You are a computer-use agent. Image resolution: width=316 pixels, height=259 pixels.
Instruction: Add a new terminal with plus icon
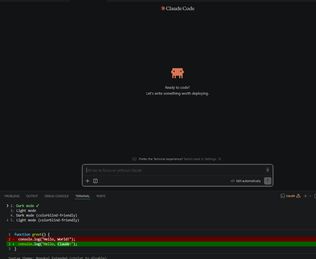coord(305,196)
